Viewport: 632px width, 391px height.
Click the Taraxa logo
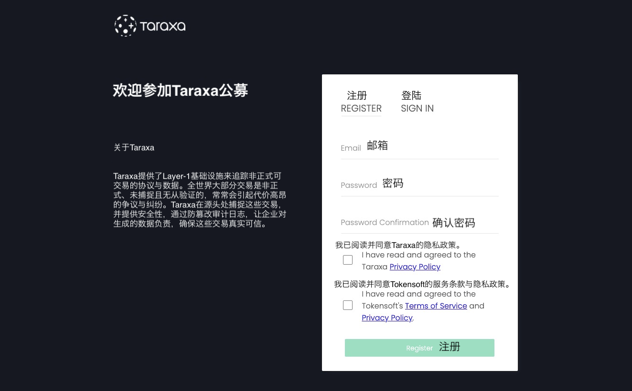[x=150, y=25]
